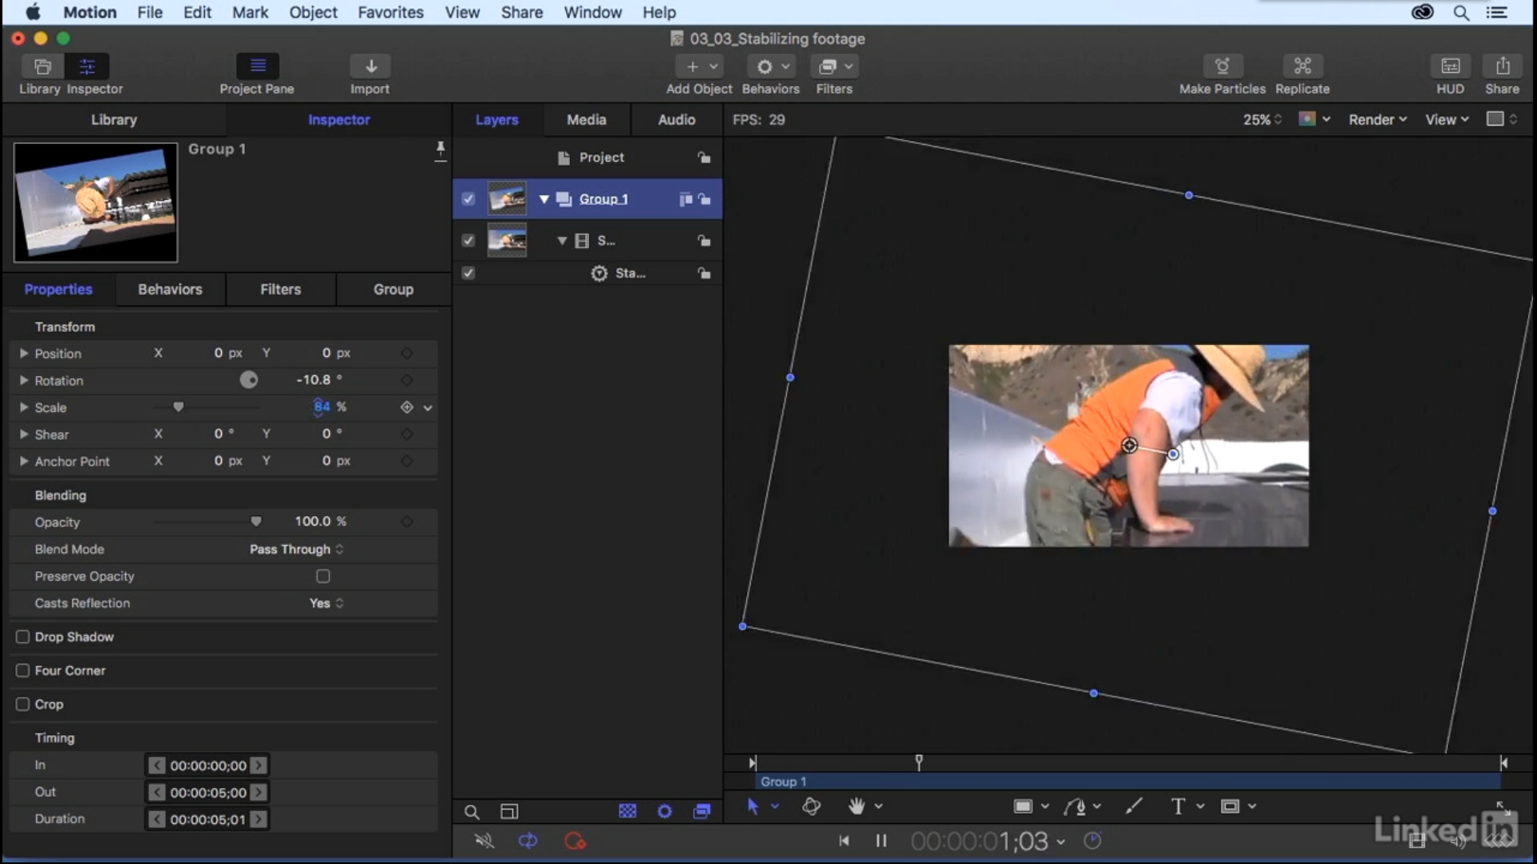Viewport: 1537px width, 864px height.
Task: Click the Scale keyframe diamond button
Action: [407, 407]
